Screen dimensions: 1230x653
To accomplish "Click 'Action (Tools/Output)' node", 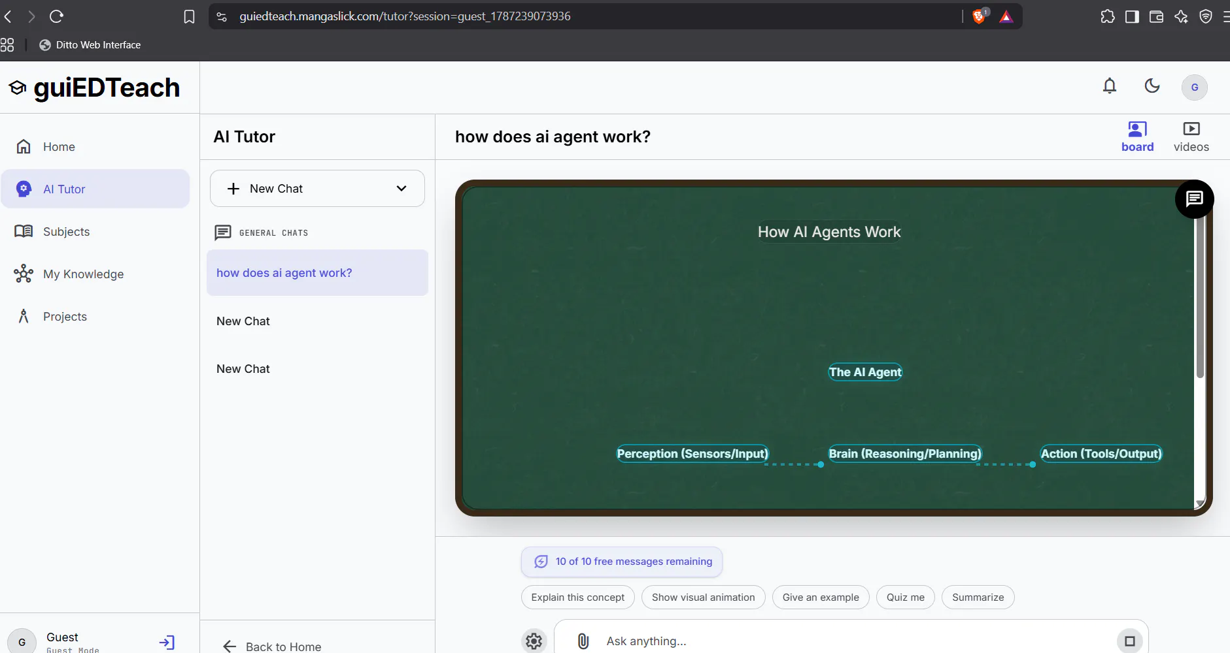I will (1101, 454).
